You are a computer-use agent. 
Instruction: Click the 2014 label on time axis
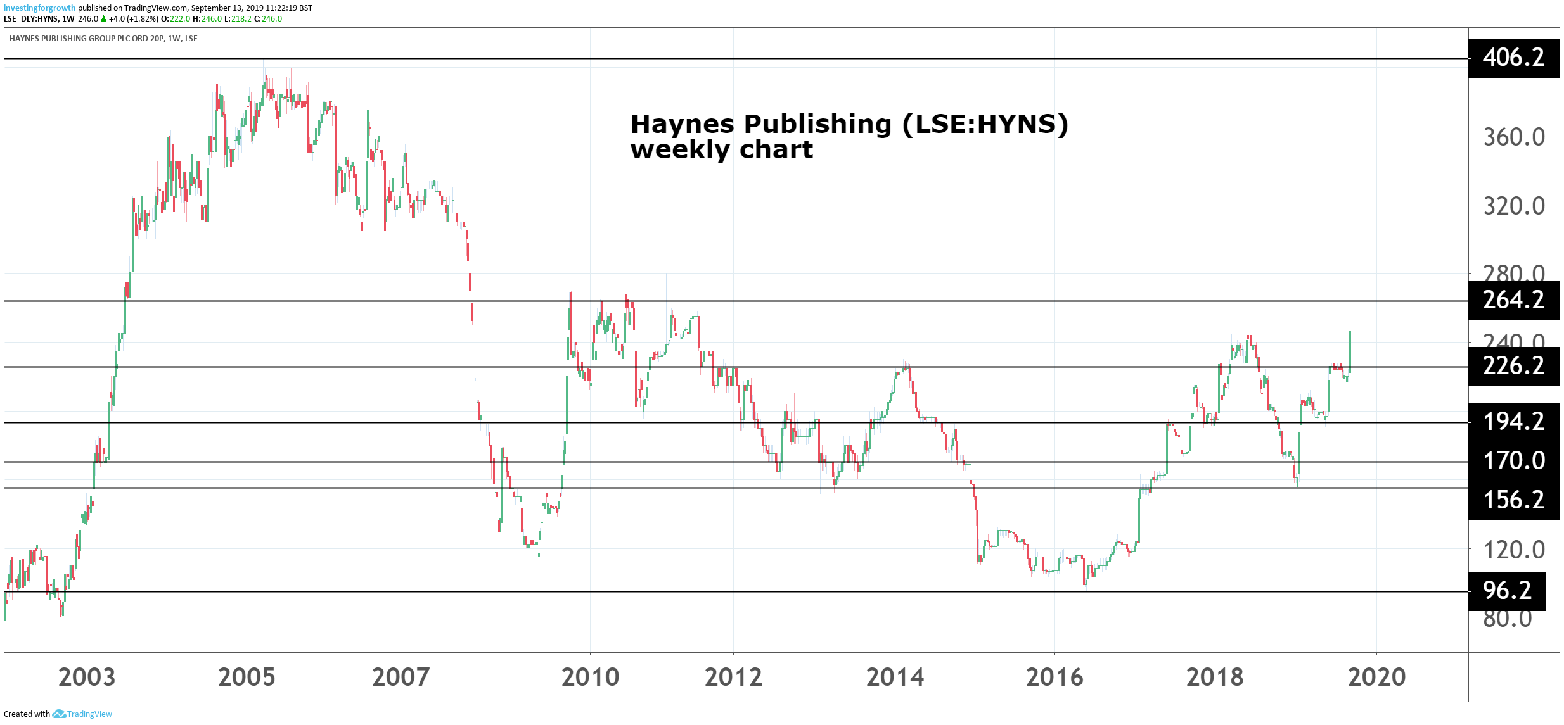(x=895, y=678)
